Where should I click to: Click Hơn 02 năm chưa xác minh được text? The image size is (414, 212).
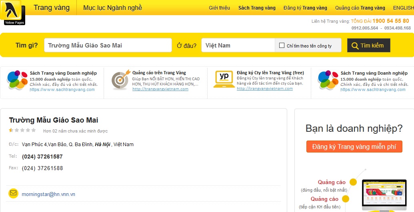tap(76, 131)
